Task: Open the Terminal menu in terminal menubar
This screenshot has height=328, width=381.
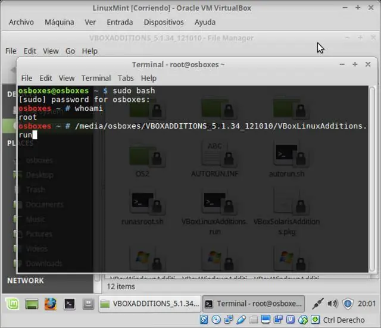Action: click(96, 78)
